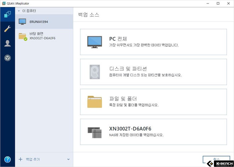Click 백업 추가 to add backup
234x167 pixels.
(x=33, y=159)
